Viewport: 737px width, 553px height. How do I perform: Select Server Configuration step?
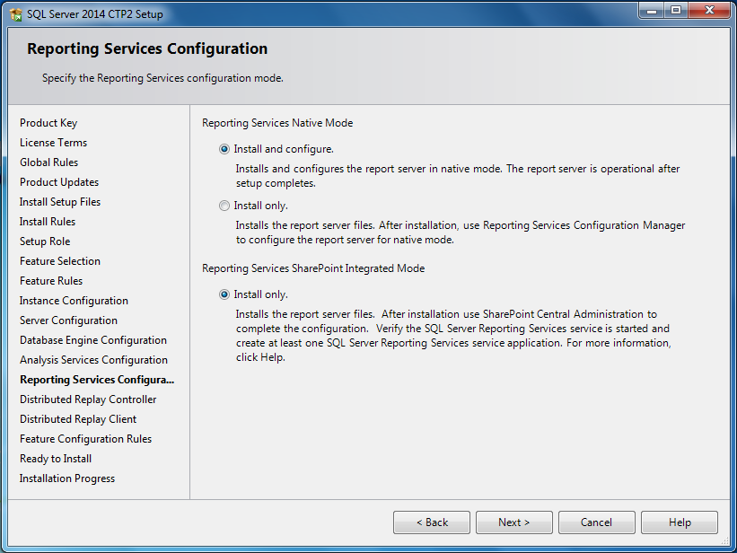pos(68,320)
